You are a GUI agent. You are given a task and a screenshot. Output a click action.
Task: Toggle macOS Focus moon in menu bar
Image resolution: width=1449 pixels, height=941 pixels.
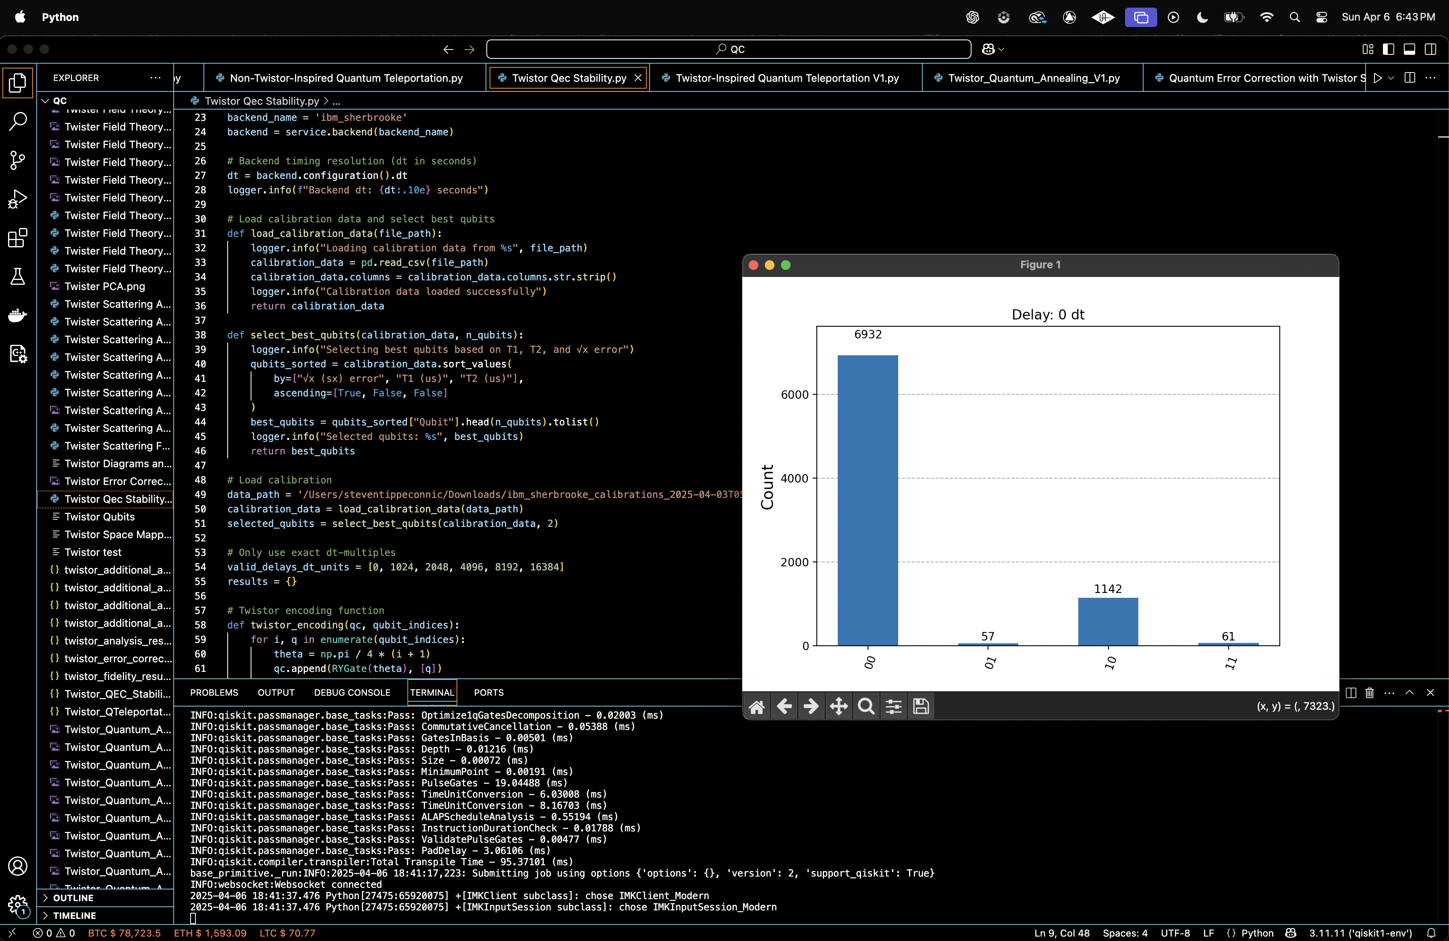[x=1202, y=17]
